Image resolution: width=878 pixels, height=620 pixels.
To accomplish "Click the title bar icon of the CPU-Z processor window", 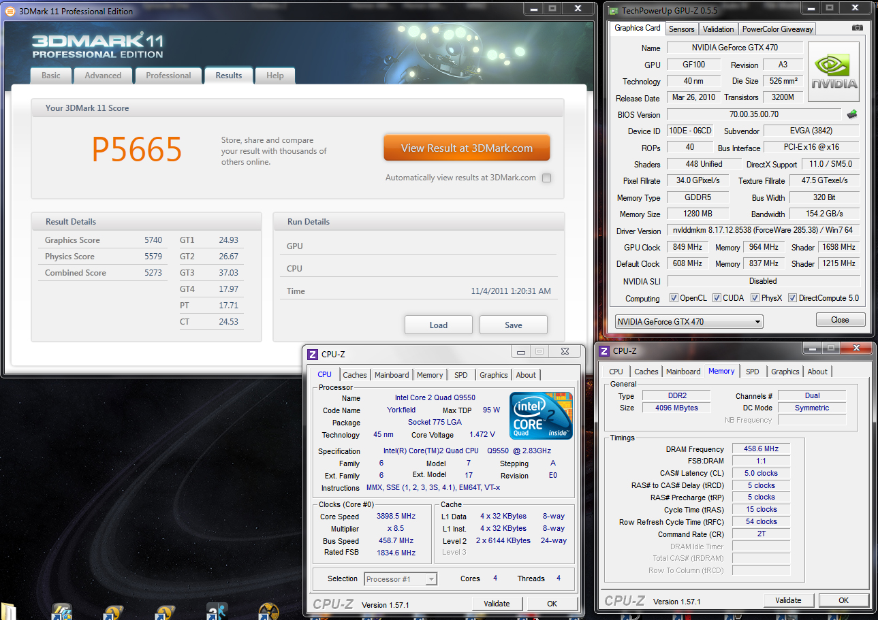I will (313, 354).
